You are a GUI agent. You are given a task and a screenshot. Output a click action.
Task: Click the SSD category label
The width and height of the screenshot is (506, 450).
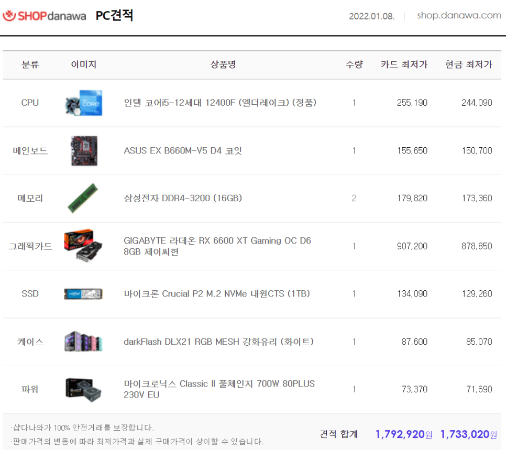point(30,294)
